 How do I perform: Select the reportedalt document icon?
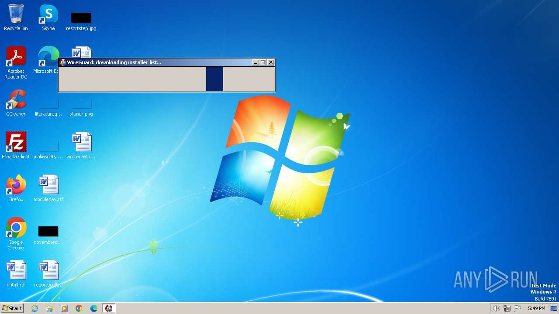tap(48, 273)
